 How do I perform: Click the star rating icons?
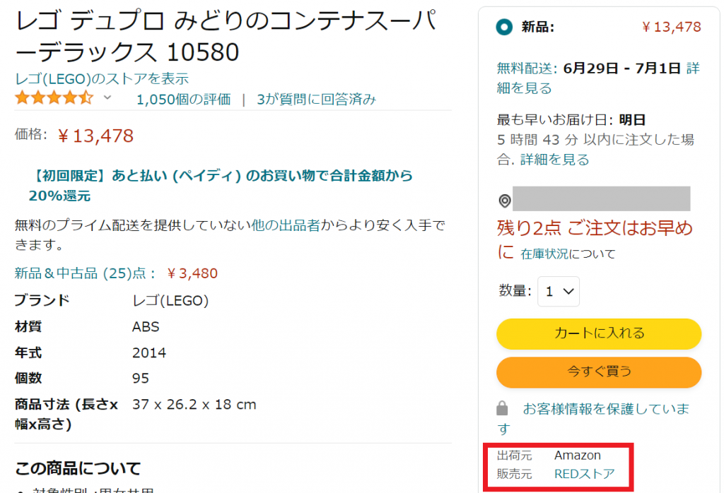pyautogui.click(x=54, y=97)
